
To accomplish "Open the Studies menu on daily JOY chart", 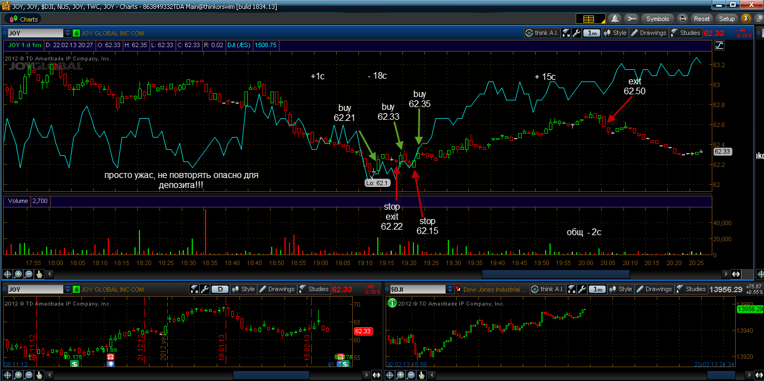I will tap(314, 289).
